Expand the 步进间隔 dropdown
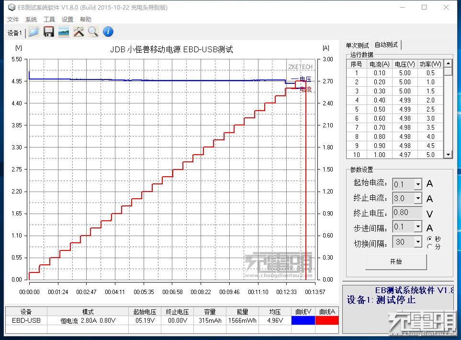Viewport: 461px width, 340px height. 418,227
